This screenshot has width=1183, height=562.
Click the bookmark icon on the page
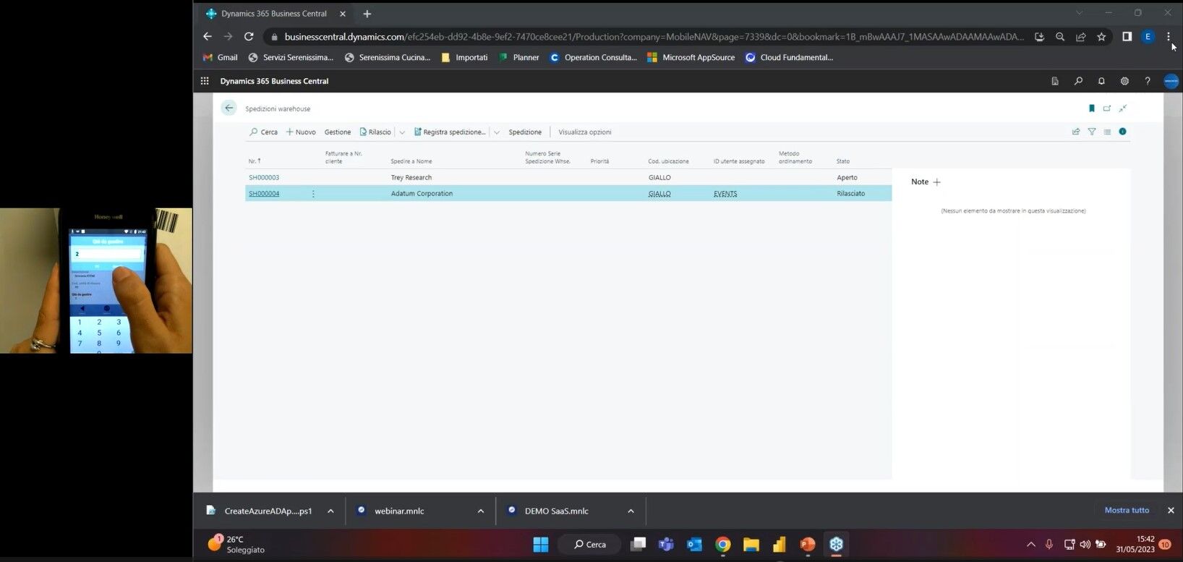(1091, 108)
